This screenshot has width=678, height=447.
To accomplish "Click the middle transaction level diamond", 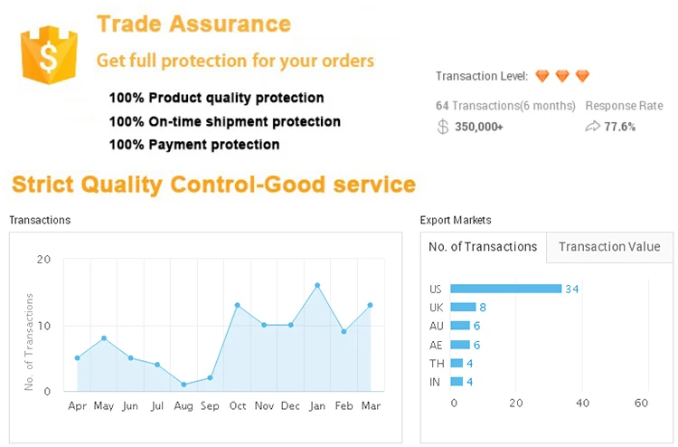I will pos(562,76).
